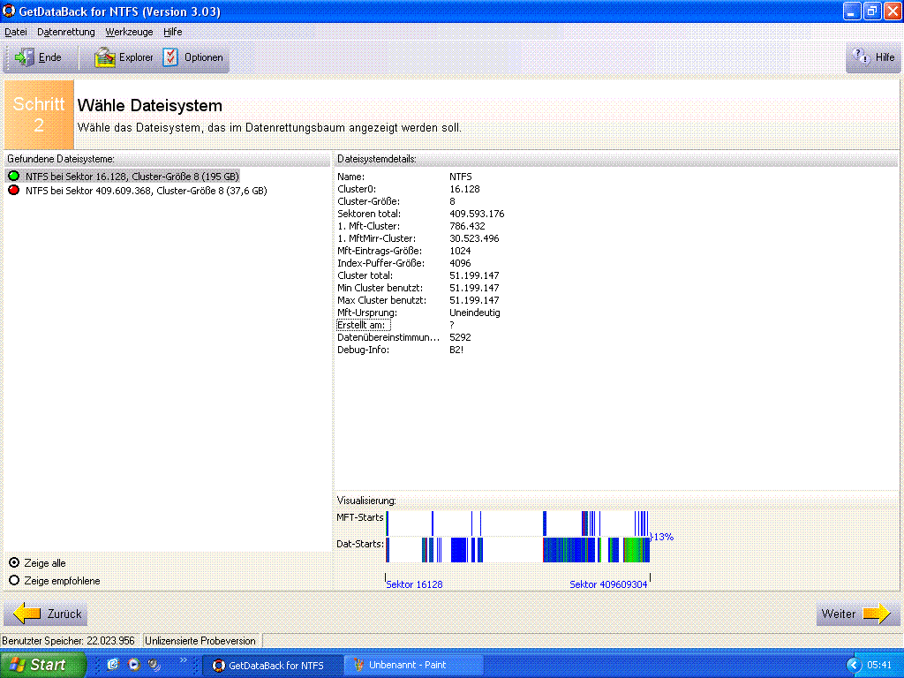Click the Datenübereinstimmung value 5292
The width and height of the screenshot is (904, 678).
(460, 337)
